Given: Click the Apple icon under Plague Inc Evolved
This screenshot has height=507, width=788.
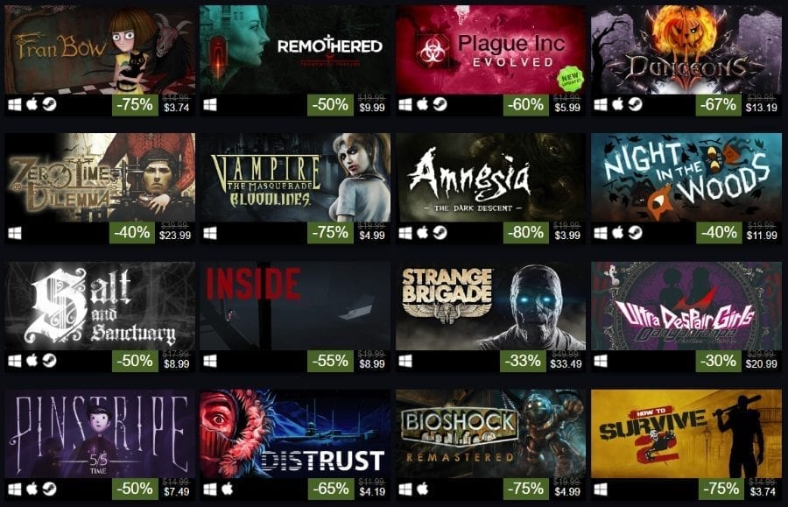Looking at the screenshot, I should coord(423,104).
